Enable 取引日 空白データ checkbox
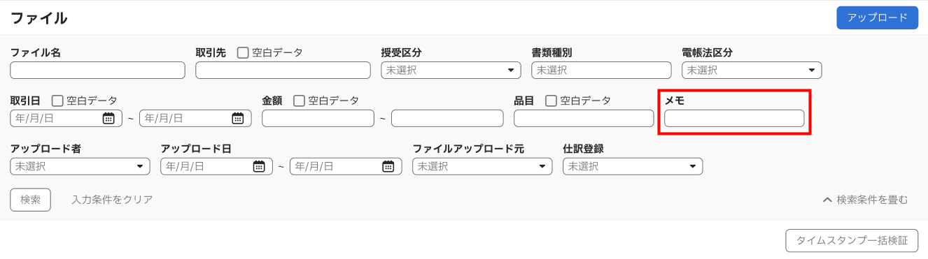Viewport: 928px width, 259px height. [57, 101]
